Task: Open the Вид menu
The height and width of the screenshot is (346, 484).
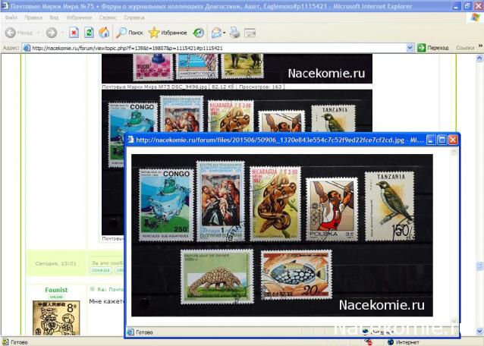Action: click(54, 17)
